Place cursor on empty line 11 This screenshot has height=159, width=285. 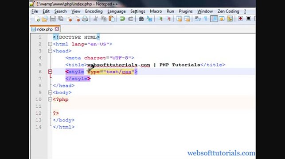point(154,106)
